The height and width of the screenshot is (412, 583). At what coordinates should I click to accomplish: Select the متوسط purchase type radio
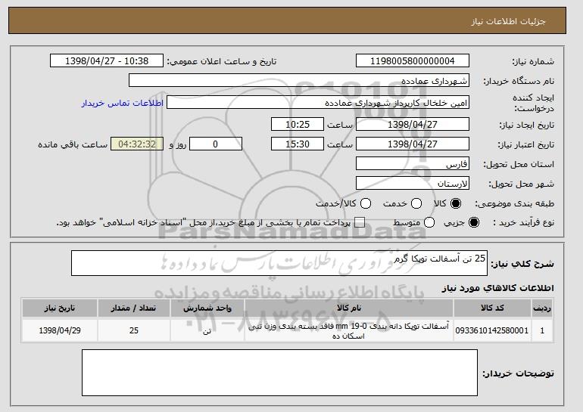pyautogui.click(x=429, y=222)
